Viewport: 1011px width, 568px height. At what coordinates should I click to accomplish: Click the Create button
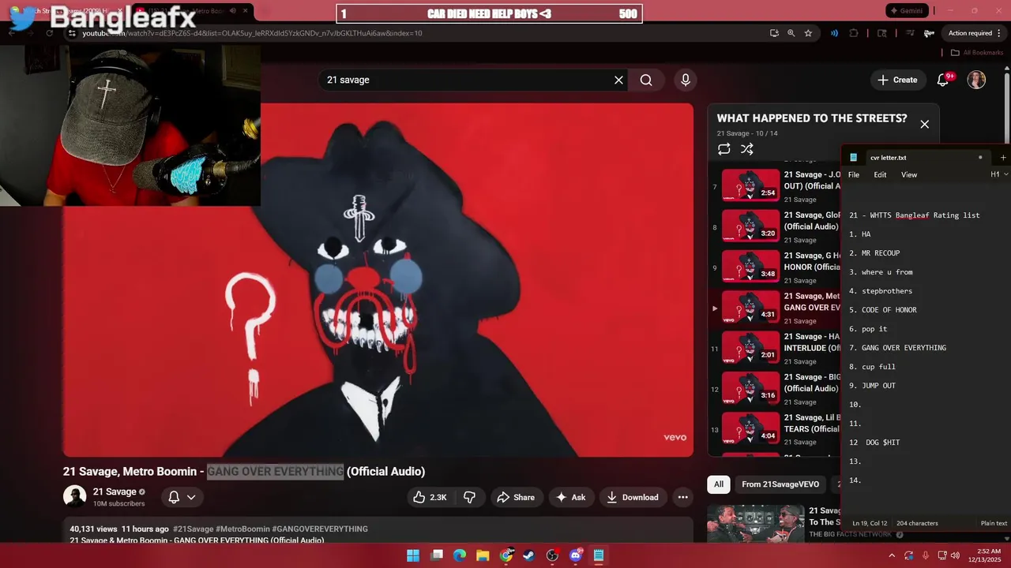pyautogui.click(x=898, y=80)
